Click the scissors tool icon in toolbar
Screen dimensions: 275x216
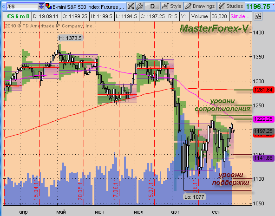click(131, 7)
